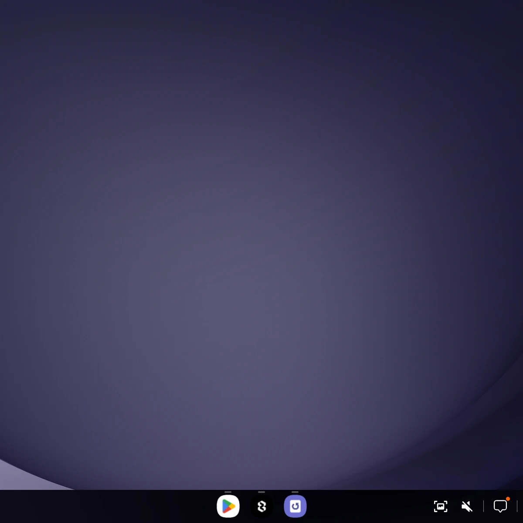Open the notifications speech bubble

[500, 506]
